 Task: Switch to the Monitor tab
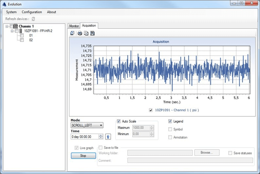tap(74, 26)
